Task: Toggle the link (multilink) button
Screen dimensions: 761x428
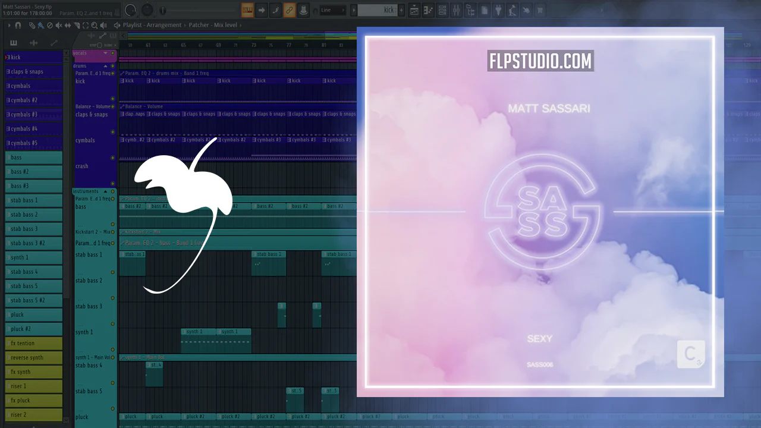Action: tap(289, 10)
